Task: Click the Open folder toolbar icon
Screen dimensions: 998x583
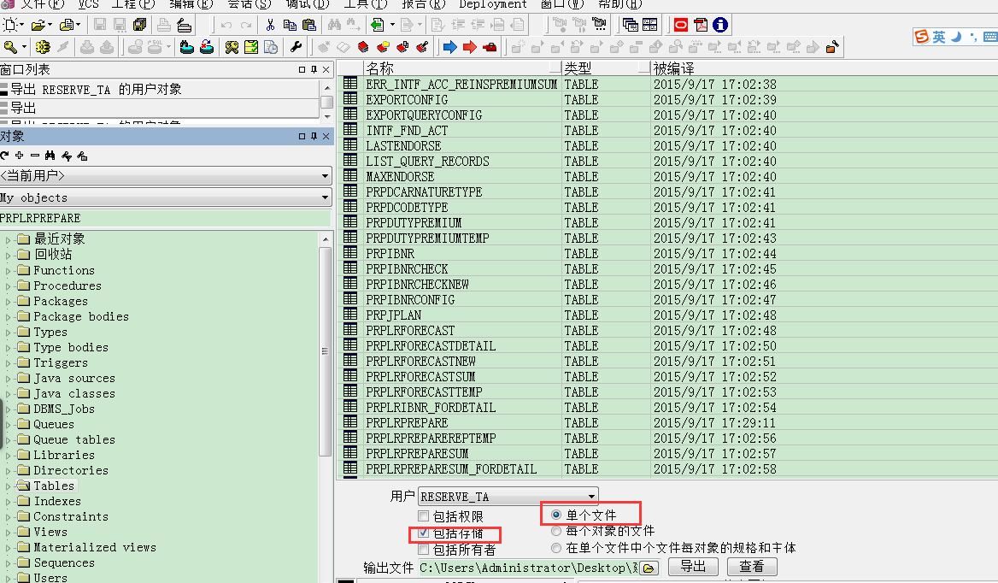Action: pyautogui.click(x=38, y=25)
